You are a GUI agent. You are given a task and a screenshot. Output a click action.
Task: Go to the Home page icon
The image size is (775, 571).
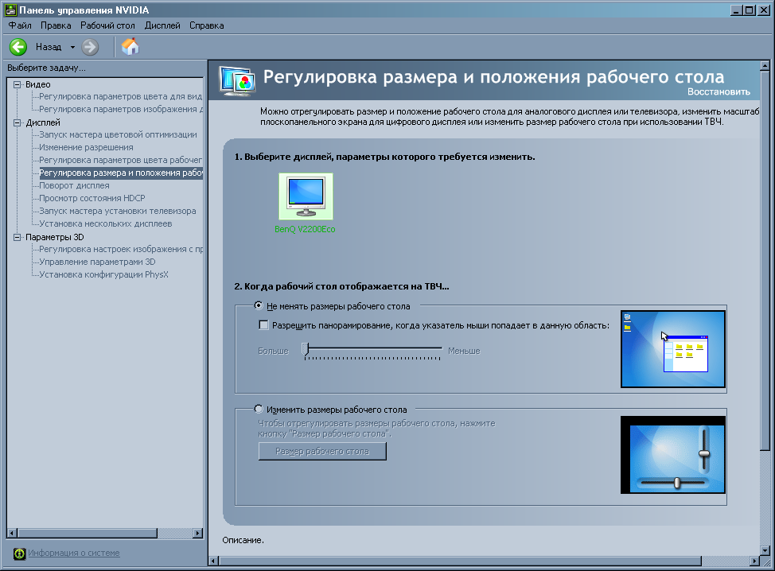(x=130, y=46)
